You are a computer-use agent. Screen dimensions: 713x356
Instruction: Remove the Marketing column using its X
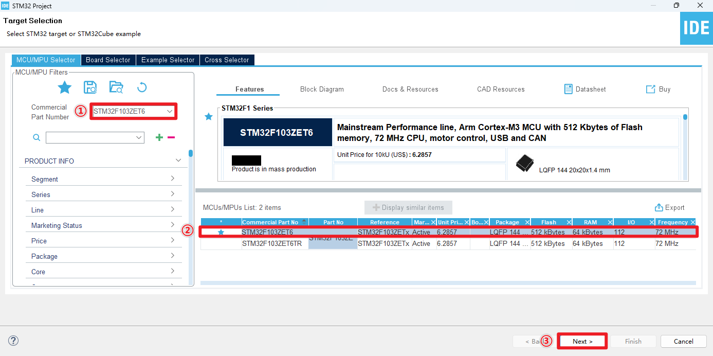point(433,222)
